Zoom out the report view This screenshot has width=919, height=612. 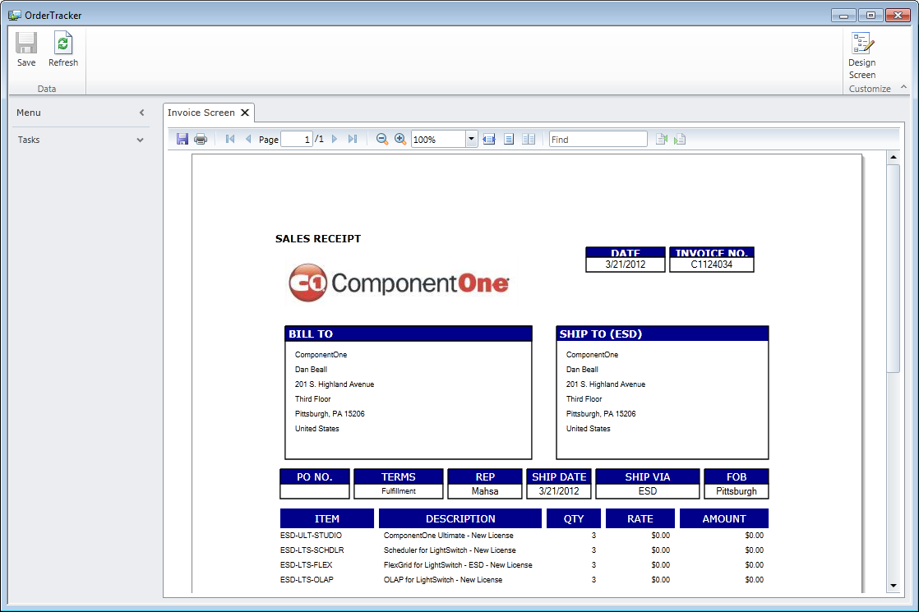click(381, 139)
